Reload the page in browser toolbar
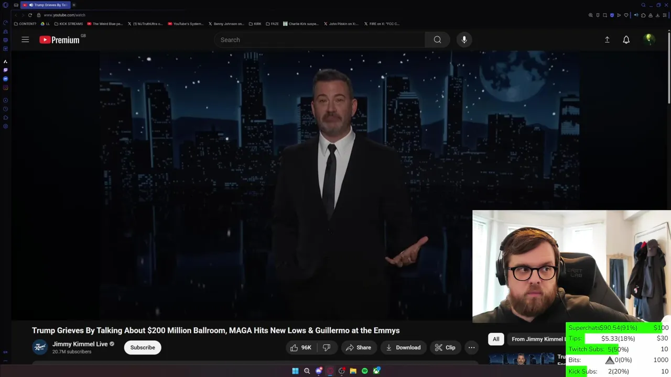 click(30, 15)
